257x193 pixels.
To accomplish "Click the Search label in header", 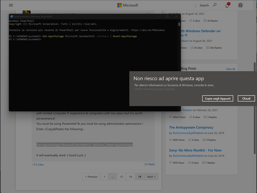I will [x=204, y=5].
